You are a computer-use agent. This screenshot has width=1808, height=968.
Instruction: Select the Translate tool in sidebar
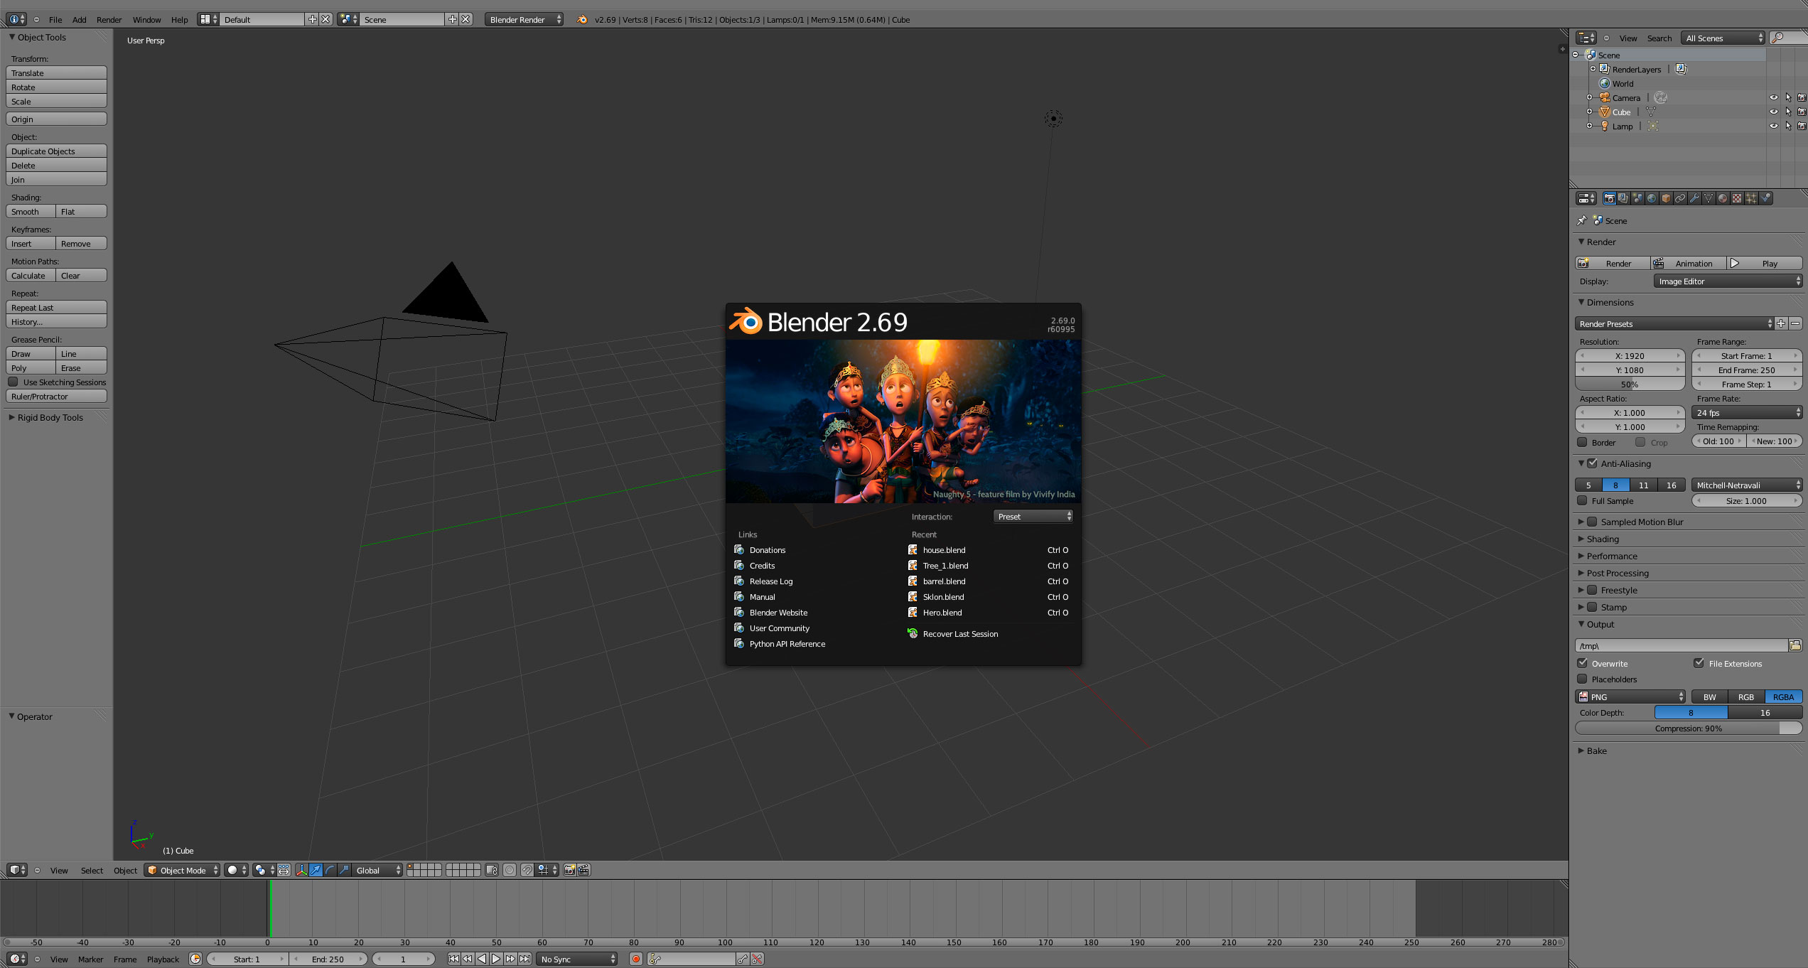[x=56, y=73]
